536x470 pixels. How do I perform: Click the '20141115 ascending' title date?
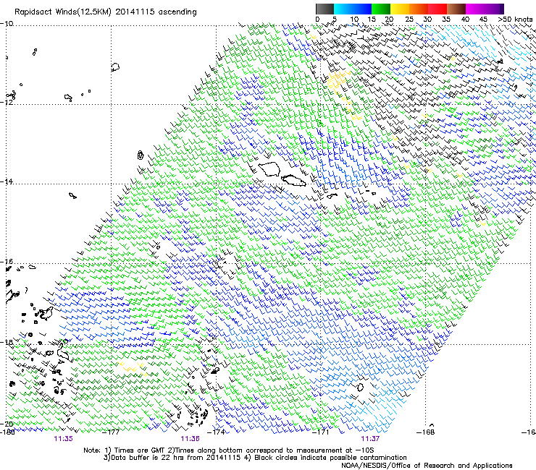156,12
